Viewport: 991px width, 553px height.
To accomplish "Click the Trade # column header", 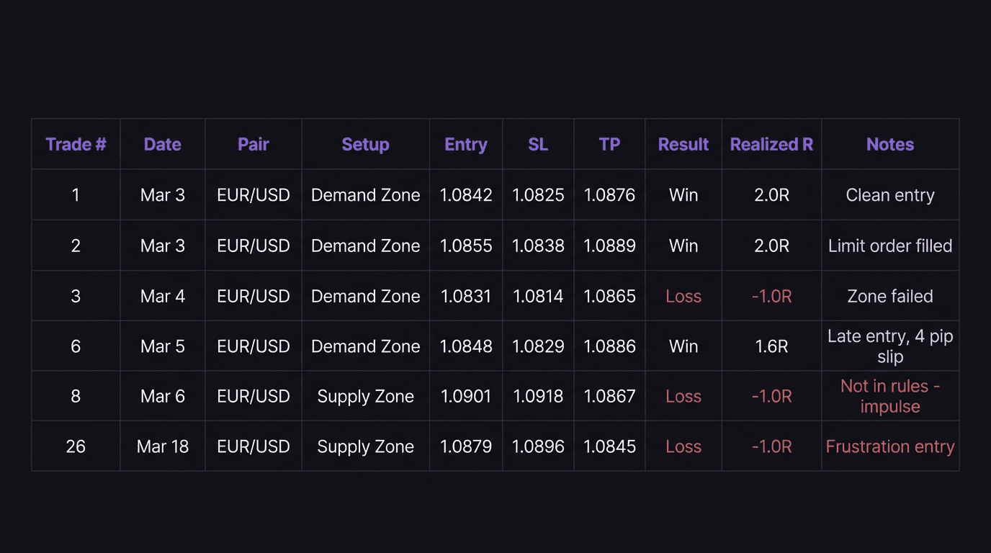I will [75, 144].
